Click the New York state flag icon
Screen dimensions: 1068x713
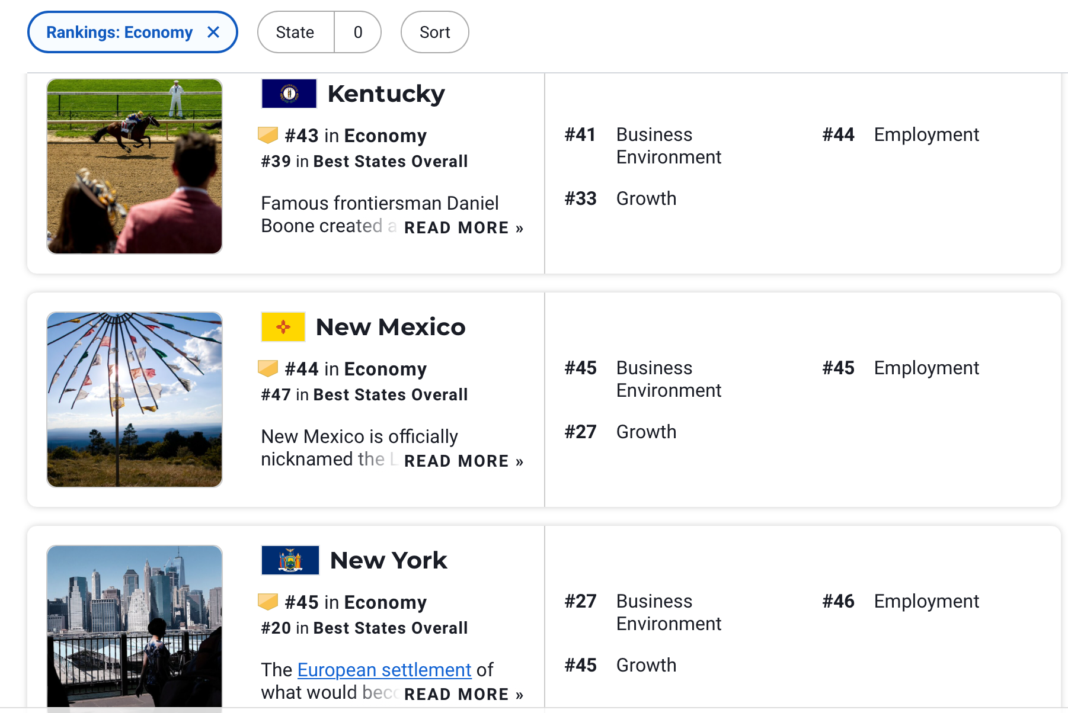click(290, 560)
